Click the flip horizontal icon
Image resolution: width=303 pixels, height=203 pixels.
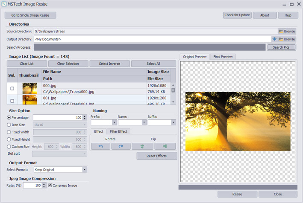coord(165,146)
